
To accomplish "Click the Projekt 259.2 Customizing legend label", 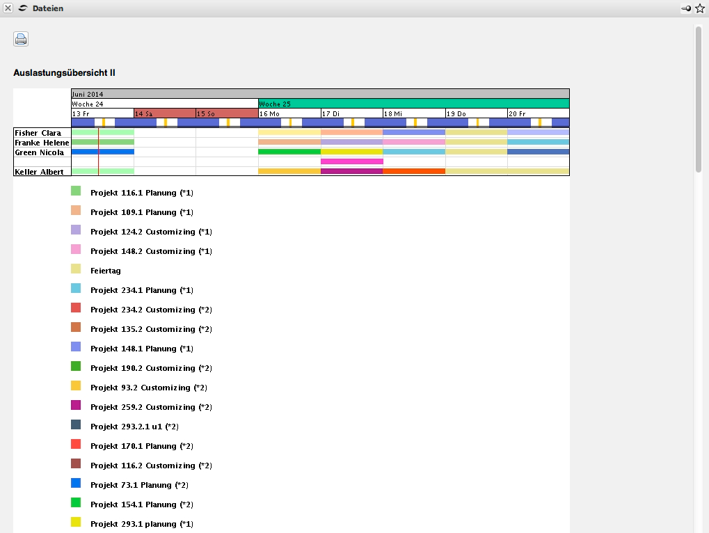I will (151, 407).
